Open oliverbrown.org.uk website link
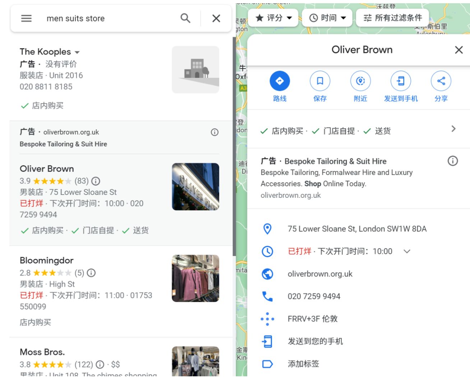 tap(320, 274)
